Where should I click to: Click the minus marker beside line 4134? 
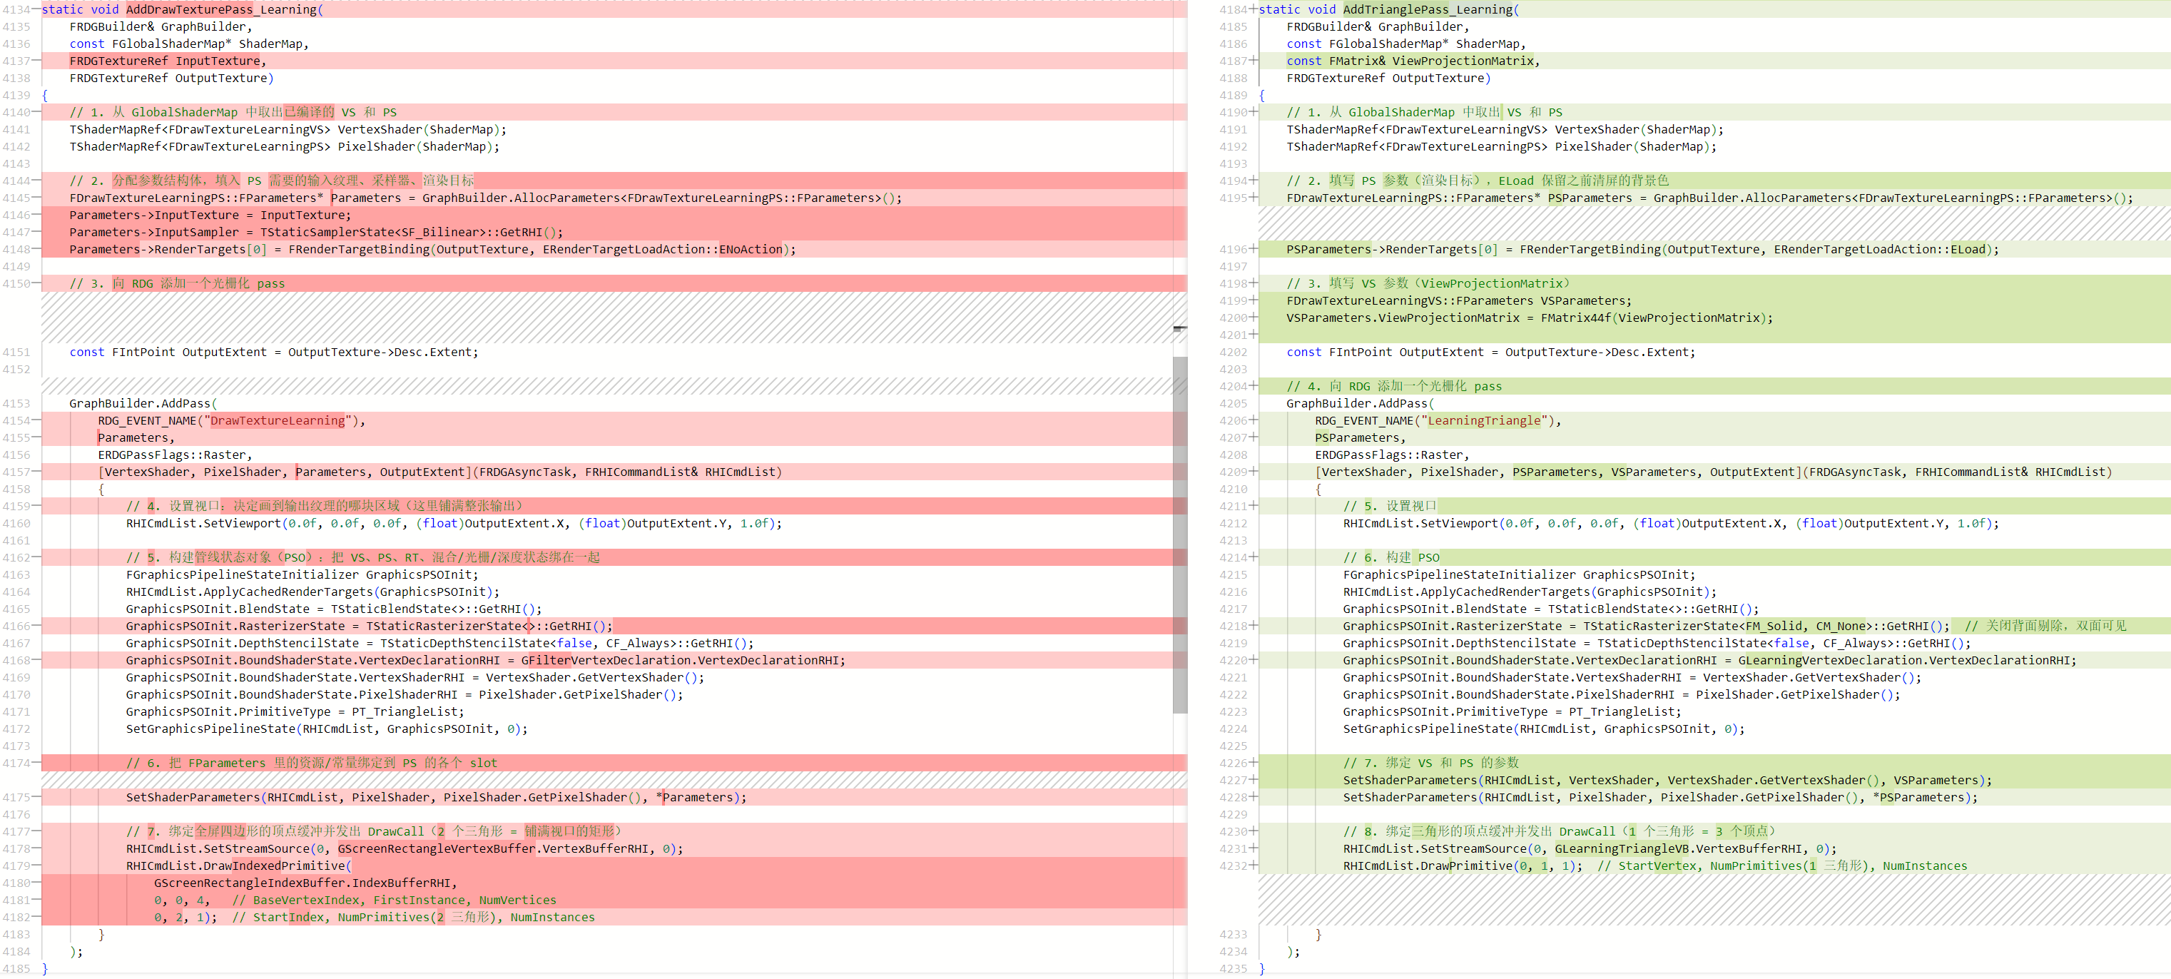click(x=36, y=9)
